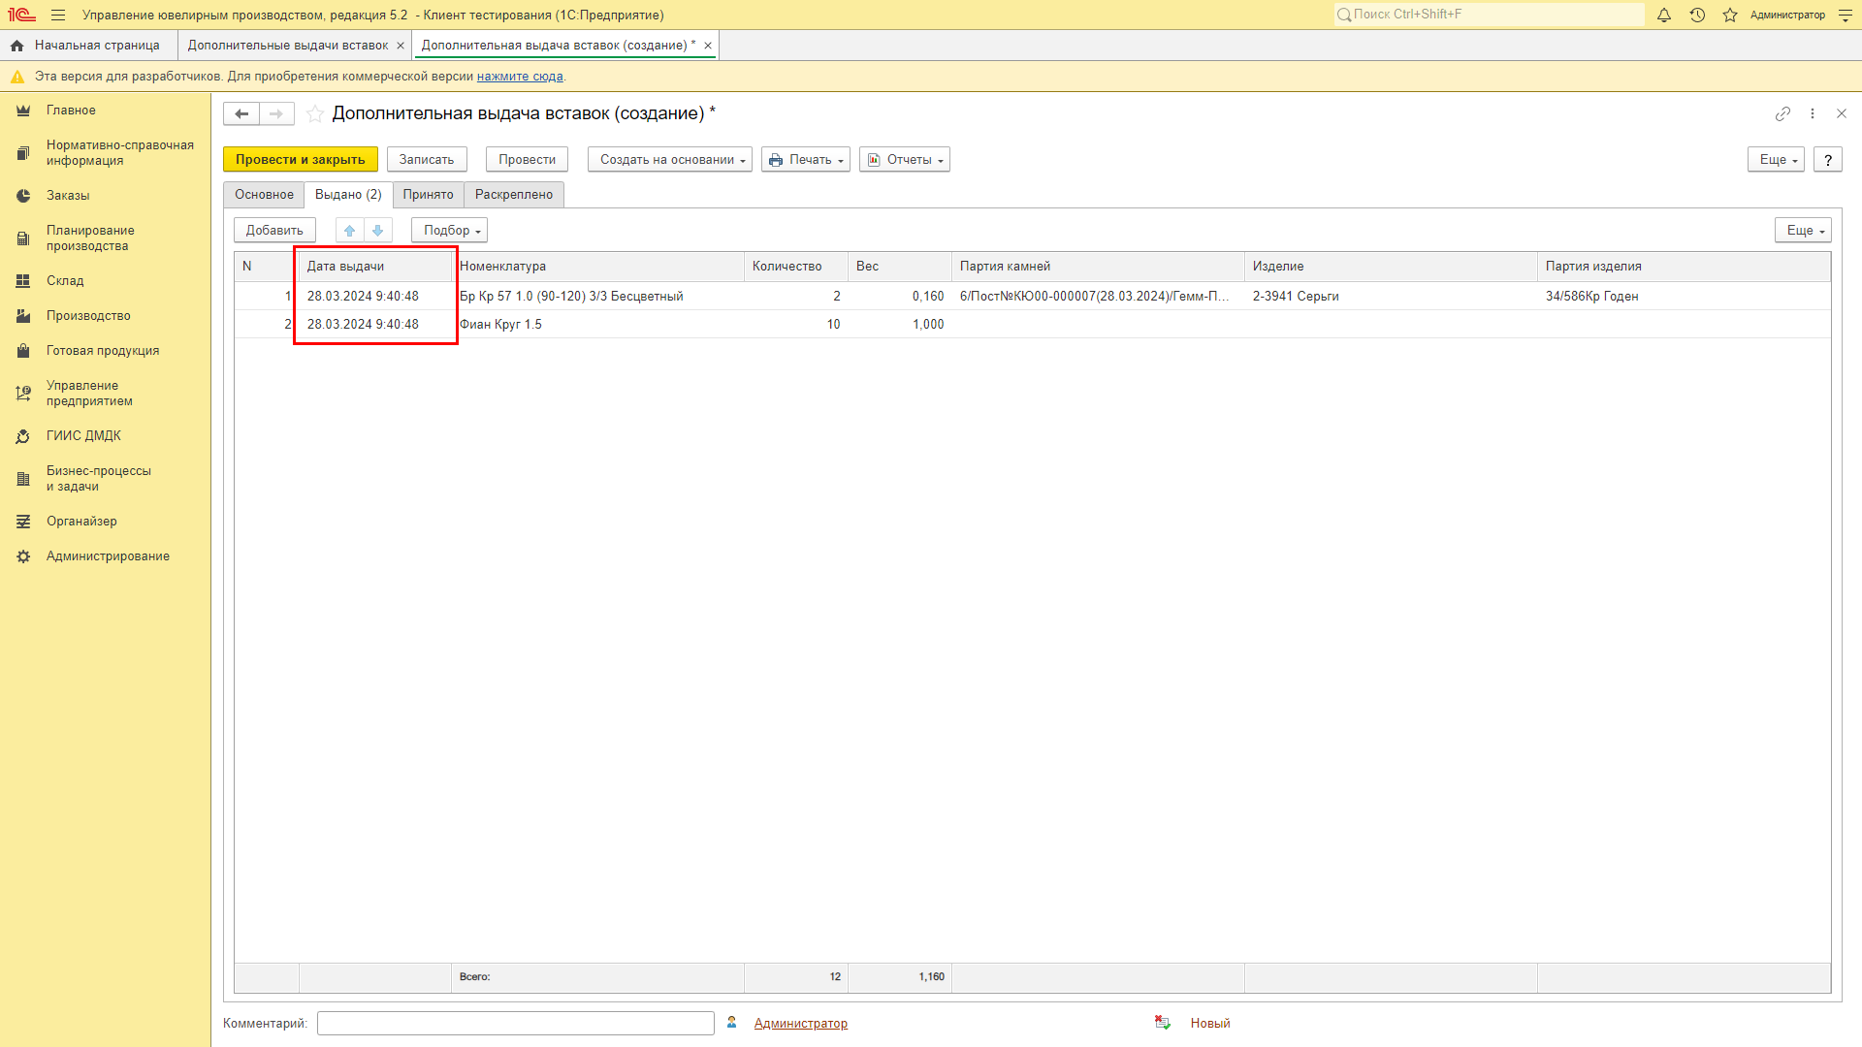Click quantity cell 10

coord(796,325)
